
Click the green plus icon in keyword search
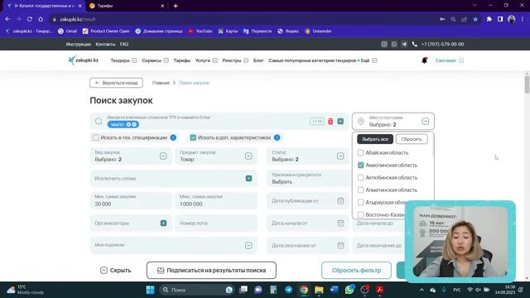click(x=340, y=122)
